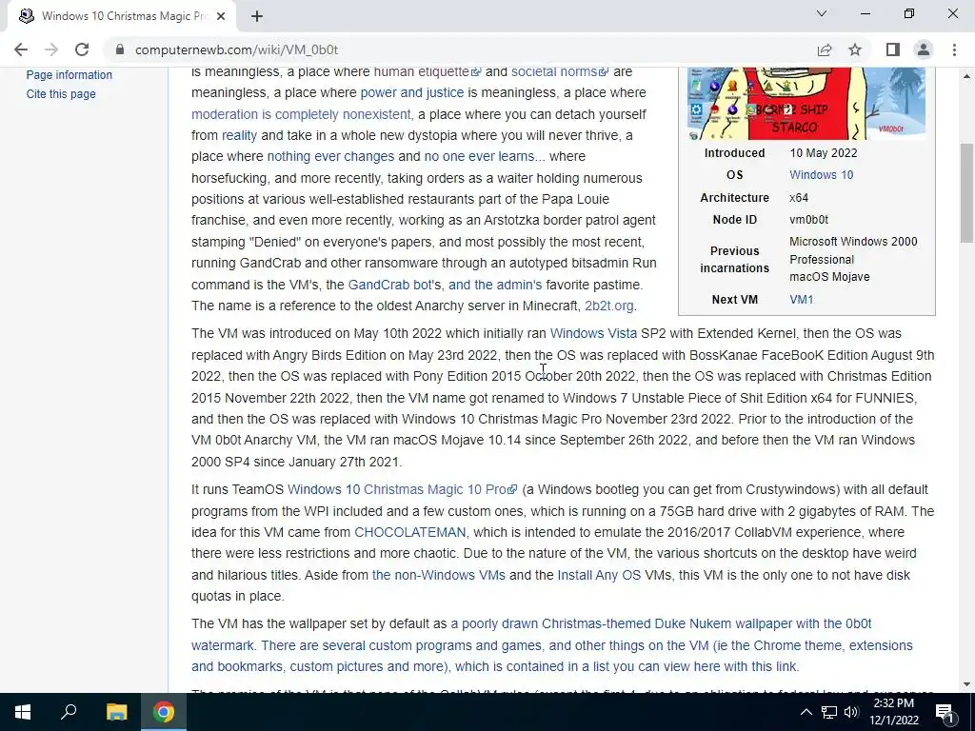
Task: Click the browser forward arrow
Action: [51, 49]
